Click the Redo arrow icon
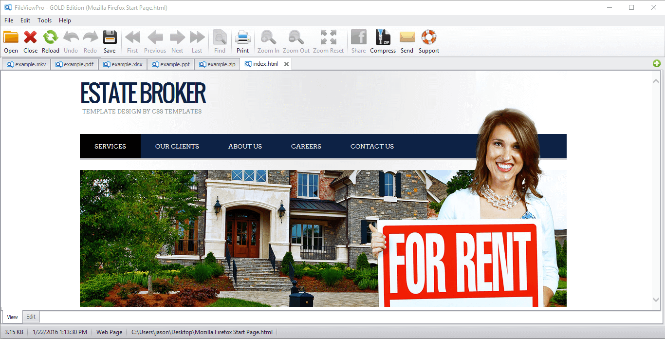The image size is (665, 339). pyautogui.click(x=90, y=38)
